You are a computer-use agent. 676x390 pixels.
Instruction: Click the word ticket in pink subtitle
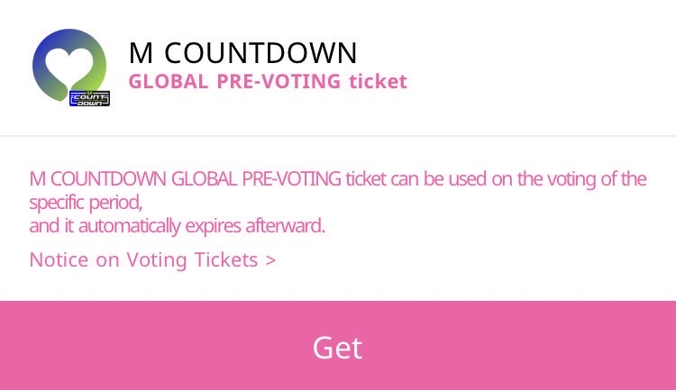379,82
